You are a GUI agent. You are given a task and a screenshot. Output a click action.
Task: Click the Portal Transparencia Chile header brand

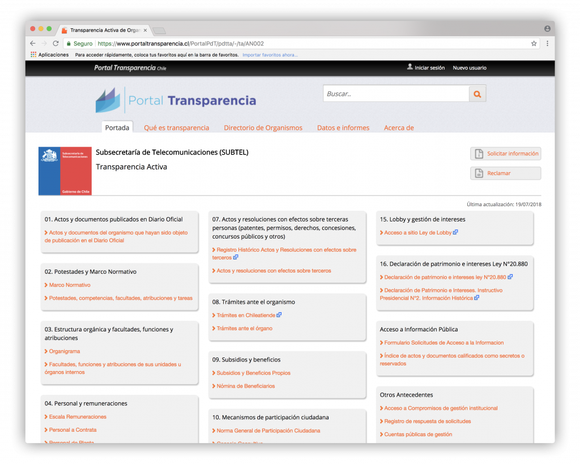tap(130, 68)
